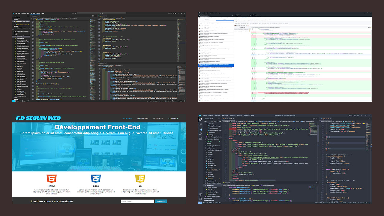384x216 pixels.
Task: Click the M'inscrire newsletter button
Action: coord(161,201)
